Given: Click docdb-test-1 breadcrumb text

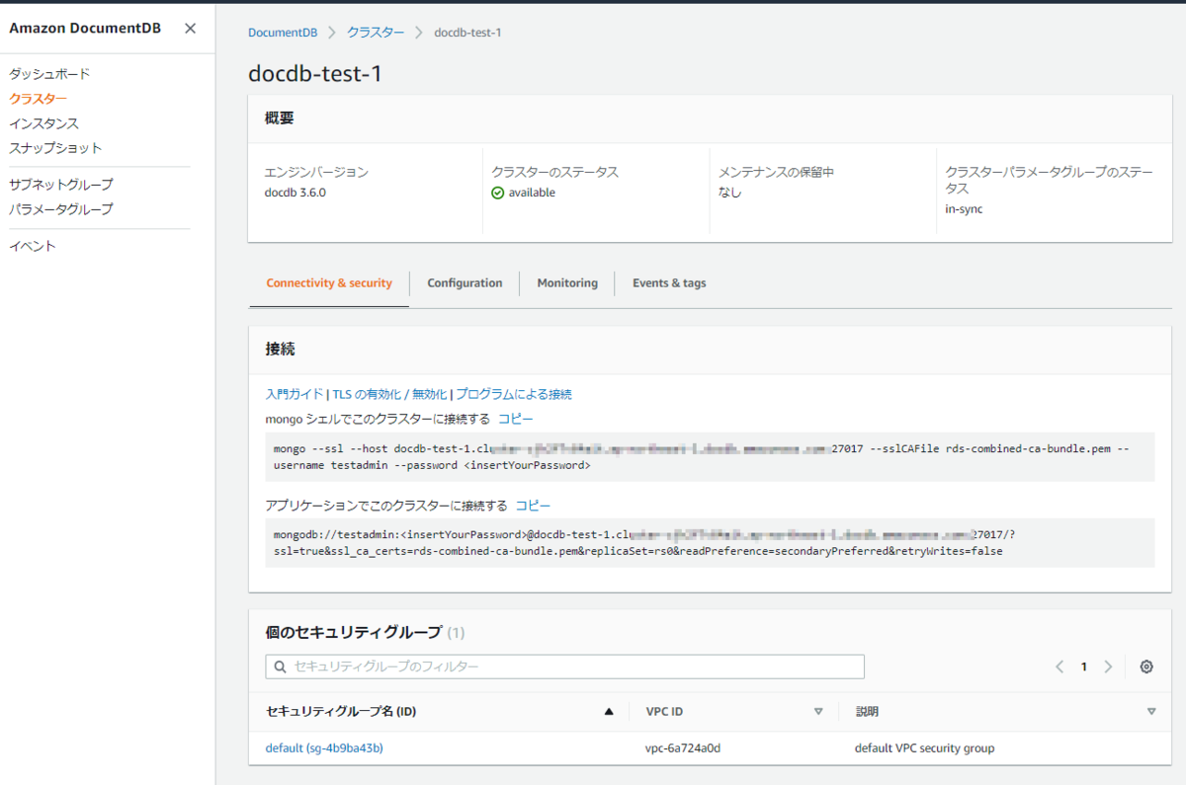Looking at the screenshot, I should (467, 33).
